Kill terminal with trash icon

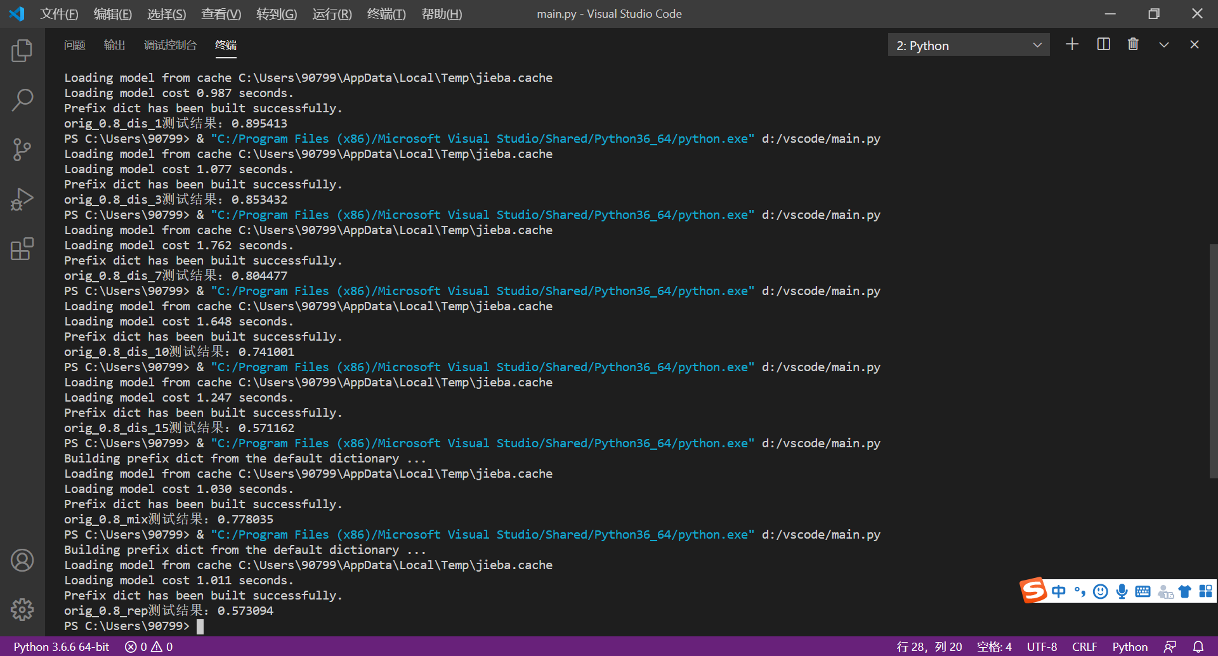1133,44
